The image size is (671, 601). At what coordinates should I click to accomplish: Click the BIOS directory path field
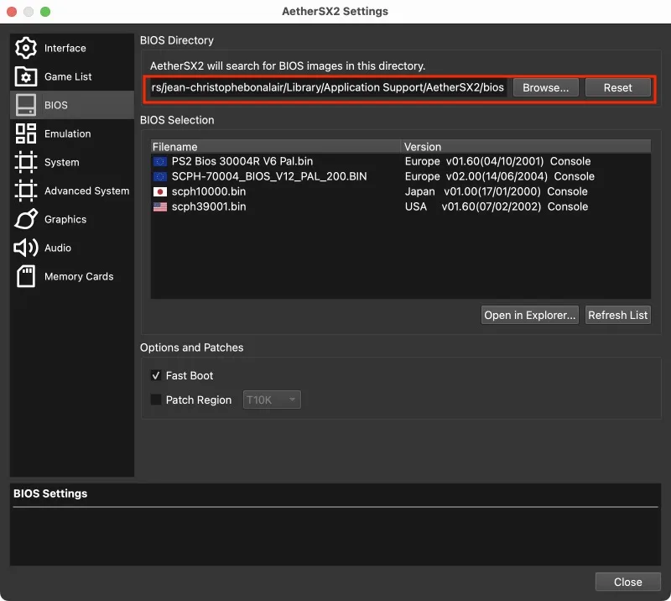(x=327, y=87)
